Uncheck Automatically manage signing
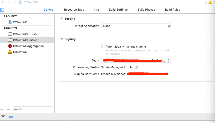 (103, 47)
